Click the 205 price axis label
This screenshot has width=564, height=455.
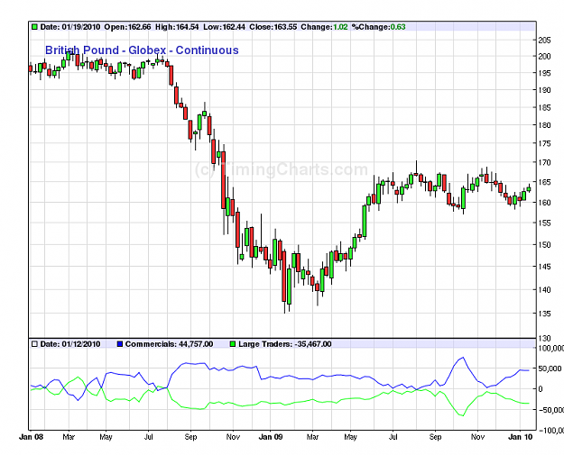tap(544, 41)
